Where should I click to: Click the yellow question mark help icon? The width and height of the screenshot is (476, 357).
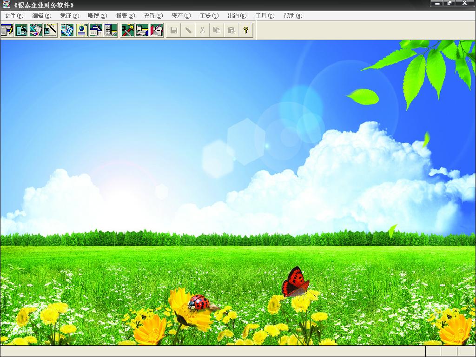[x=246, y=31]
